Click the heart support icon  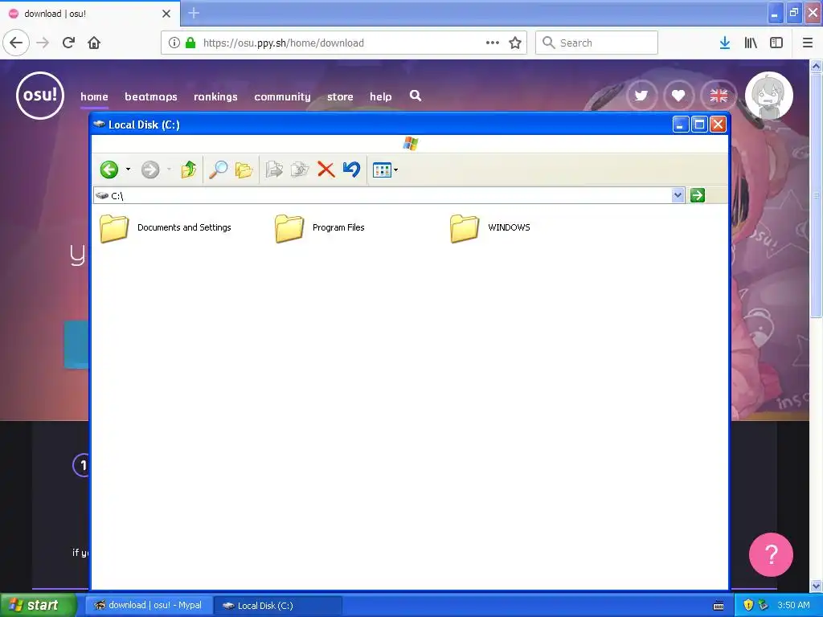(x=678, y=96)
